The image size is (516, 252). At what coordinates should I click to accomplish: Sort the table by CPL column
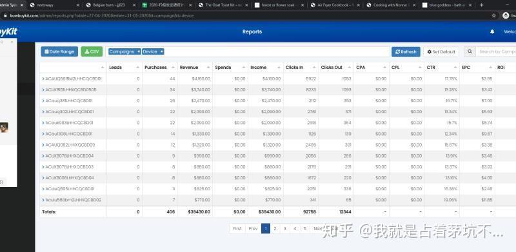406,67
